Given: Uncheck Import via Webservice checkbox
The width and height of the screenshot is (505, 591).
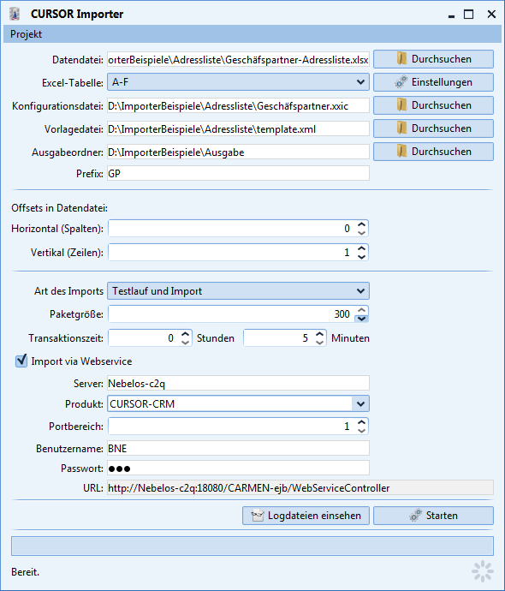Looking at the screenshot, I should [21, 361].
